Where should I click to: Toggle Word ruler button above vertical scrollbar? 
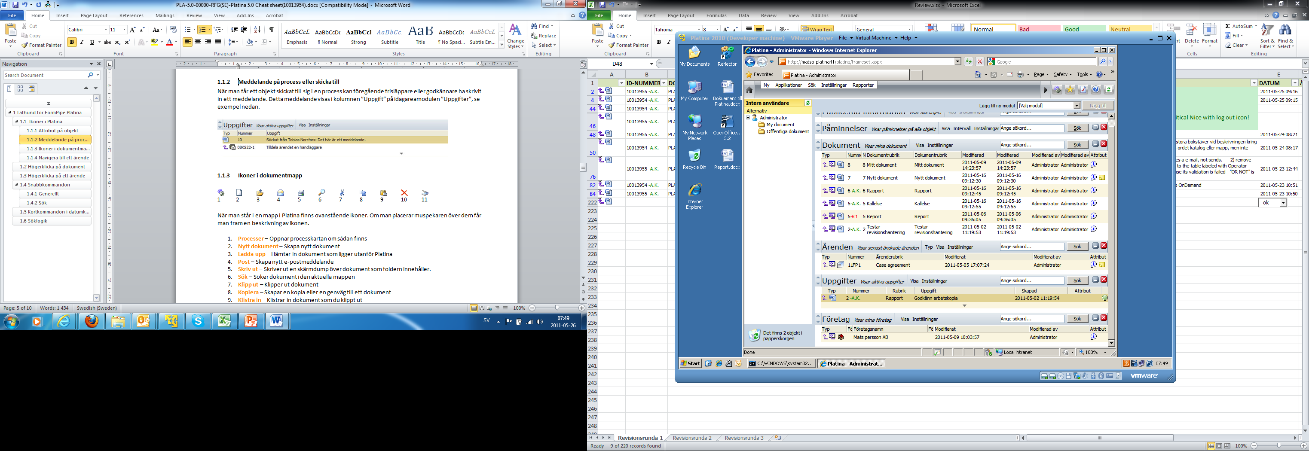click(x=583, y=64)
